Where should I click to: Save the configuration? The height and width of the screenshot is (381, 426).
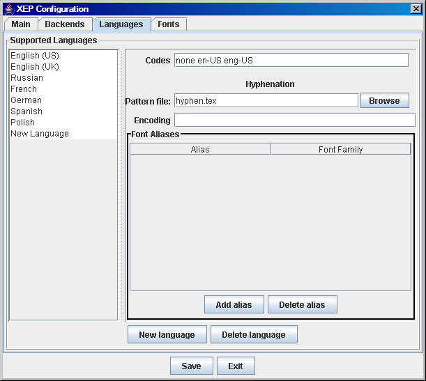(192, 366)
